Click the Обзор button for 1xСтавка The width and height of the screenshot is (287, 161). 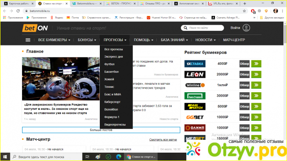pos(245,64)
